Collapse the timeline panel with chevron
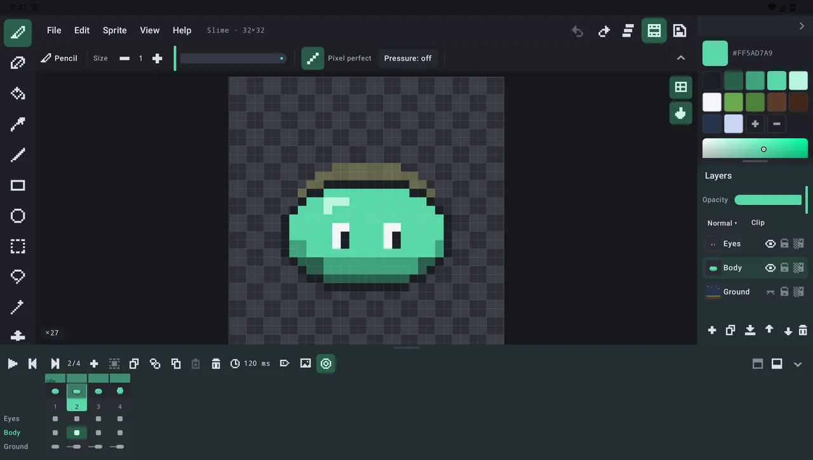 click(798, 364)
